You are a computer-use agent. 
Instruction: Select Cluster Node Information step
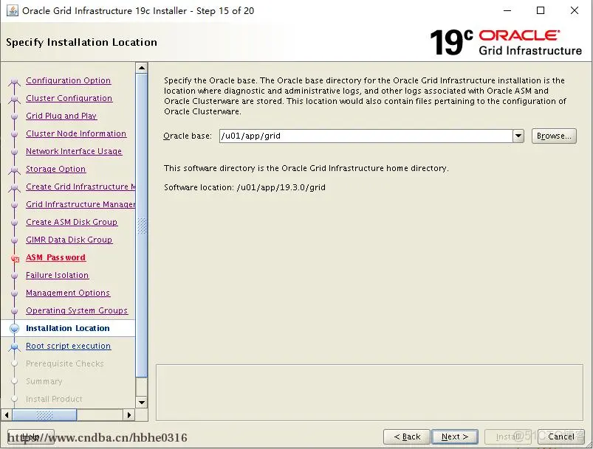pyautogui.click(x=76, y=133)
